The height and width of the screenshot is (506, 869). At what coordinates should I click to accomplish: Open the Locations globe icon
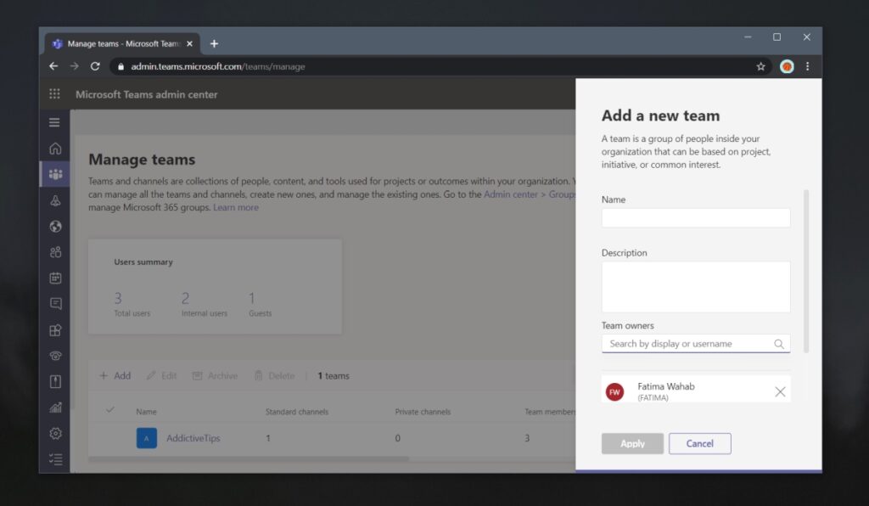[x=55, y=226]
